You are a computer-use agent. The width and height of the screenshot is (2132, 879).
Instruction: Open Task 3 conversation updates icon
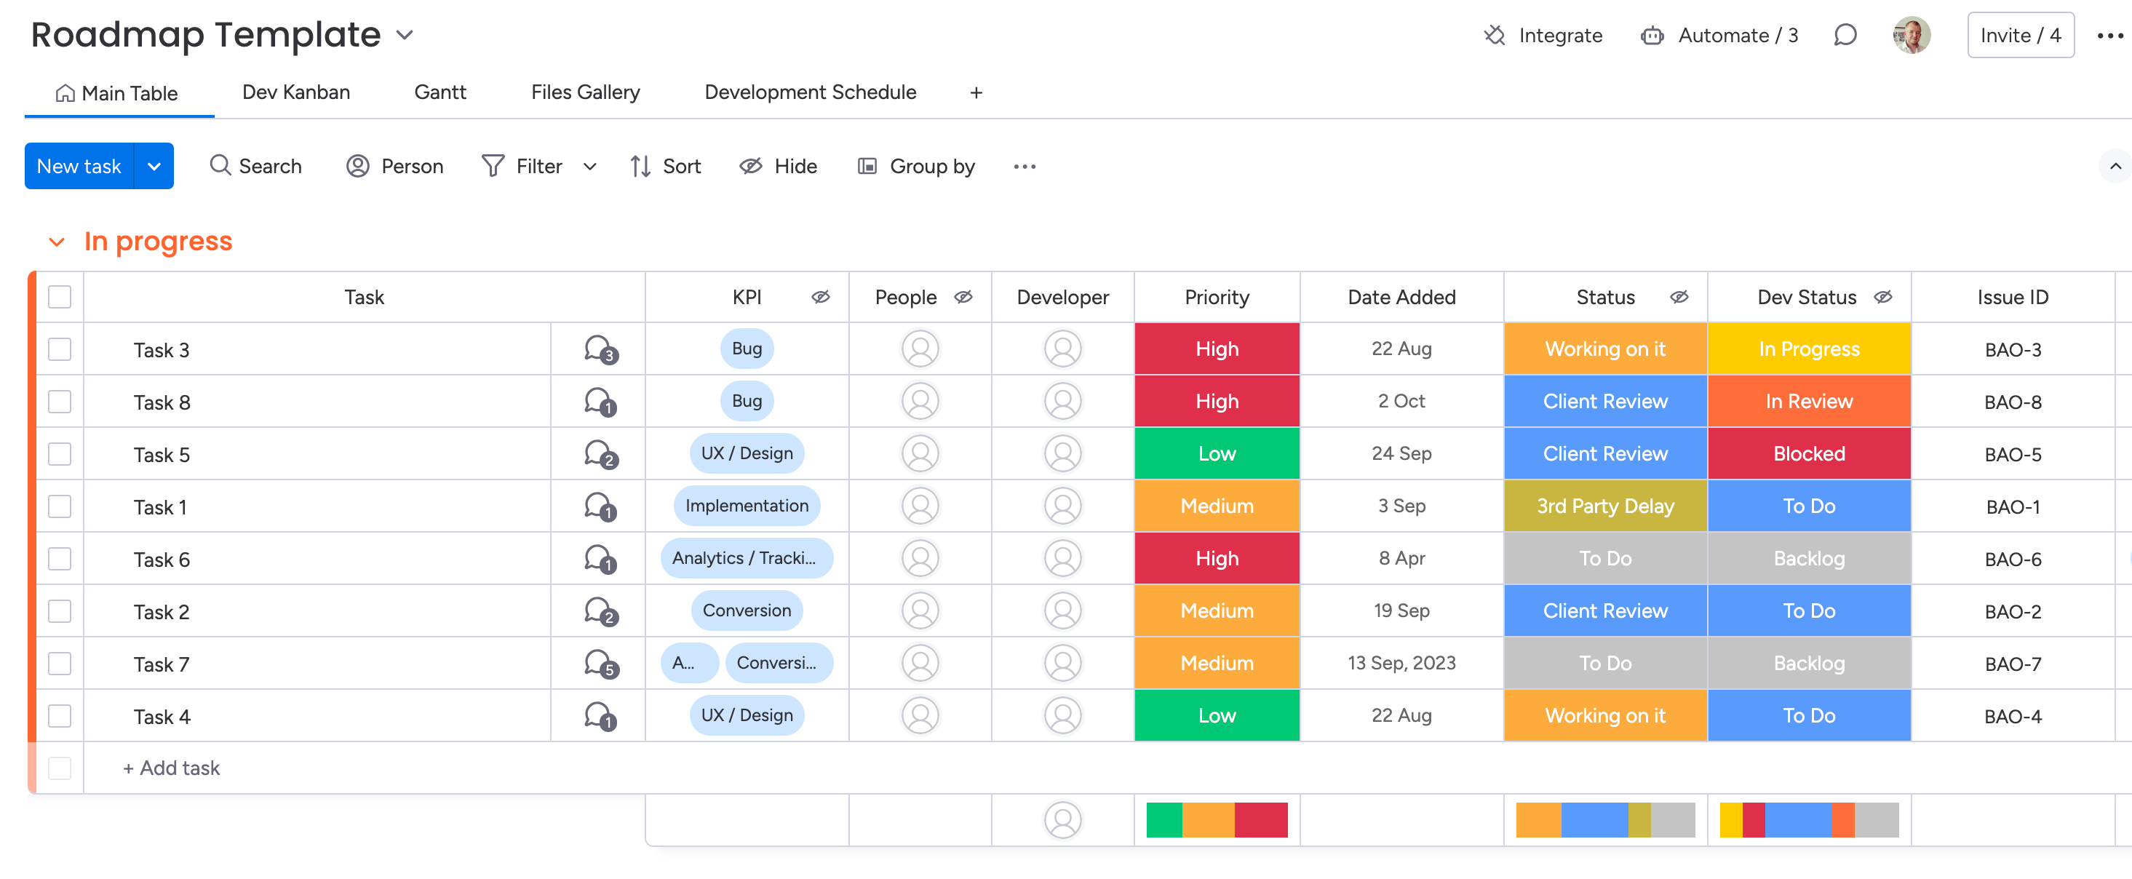[599, 349]
